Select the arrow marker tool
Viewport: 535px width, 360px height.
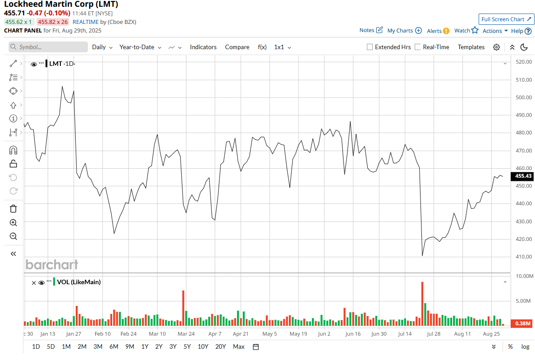(14, 105)
